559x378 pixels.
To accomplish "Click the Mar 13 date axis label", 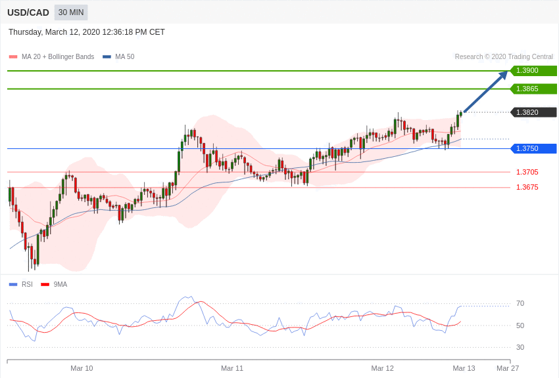I will 464,368.
